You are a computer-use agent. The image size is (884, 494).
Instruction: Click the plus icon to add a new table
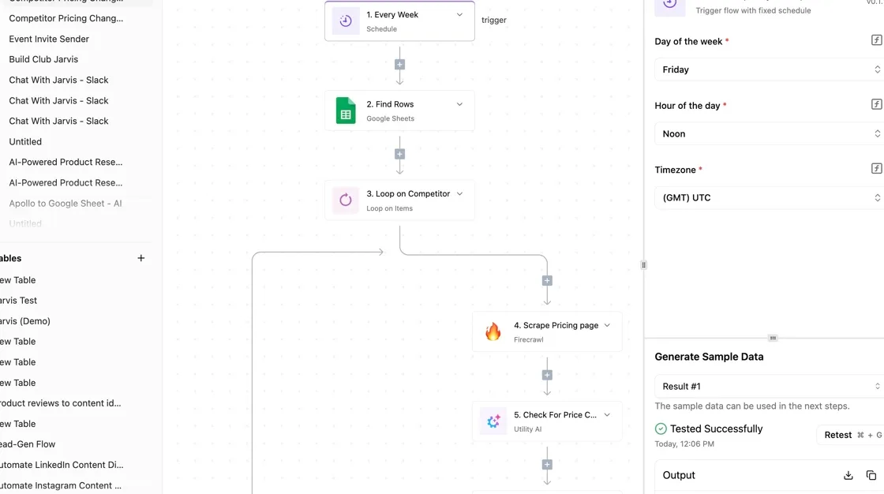[141, 258]
